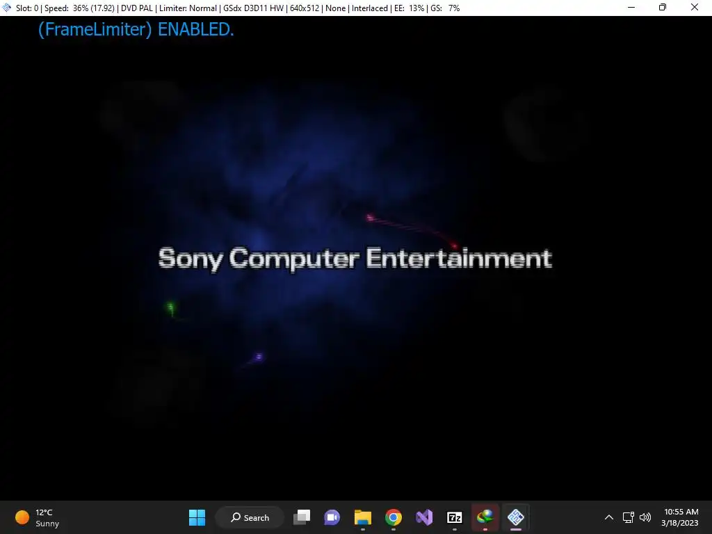
Task: Minimize the PCSX2 game window
Action: (x=631, y=8)
